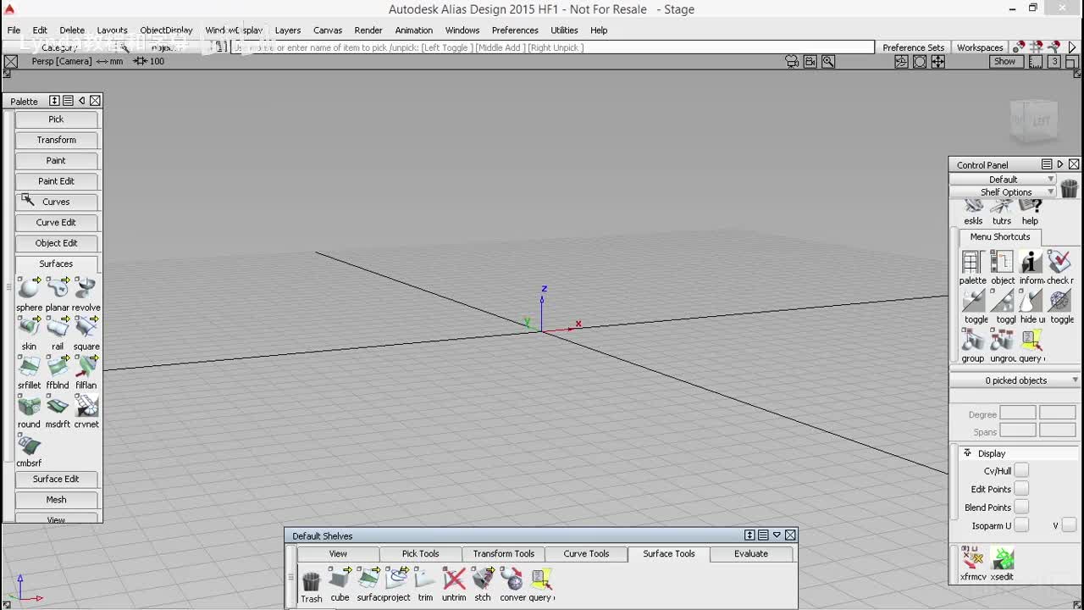Expand the Curves palette section
This screenshot has width=1084, height=610.
point(56,202)
